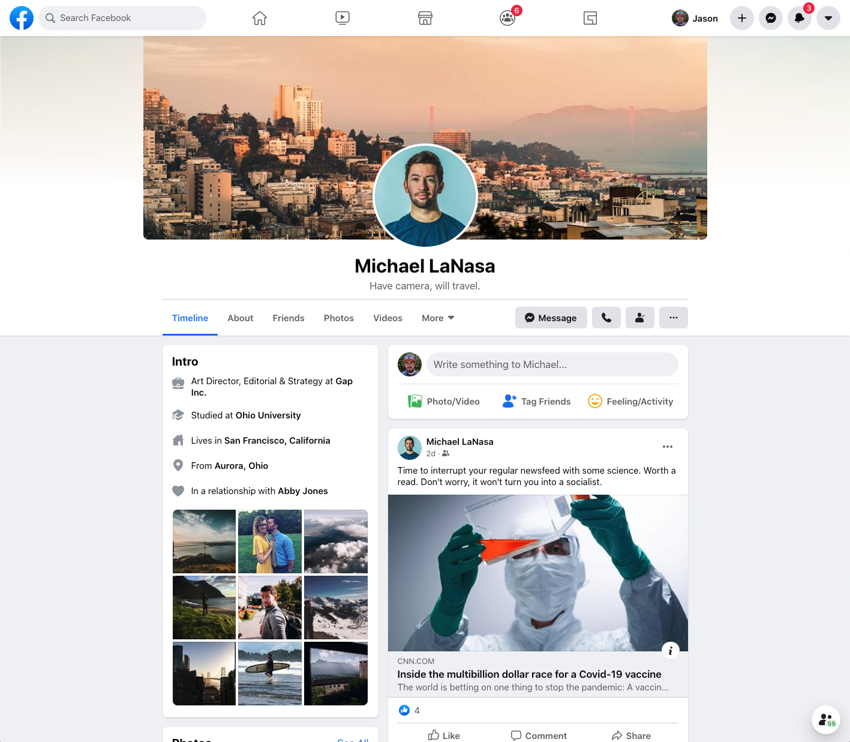Open Messenger from the top bar
Screen dimensions: 850x742
click(x=771, y=18)
